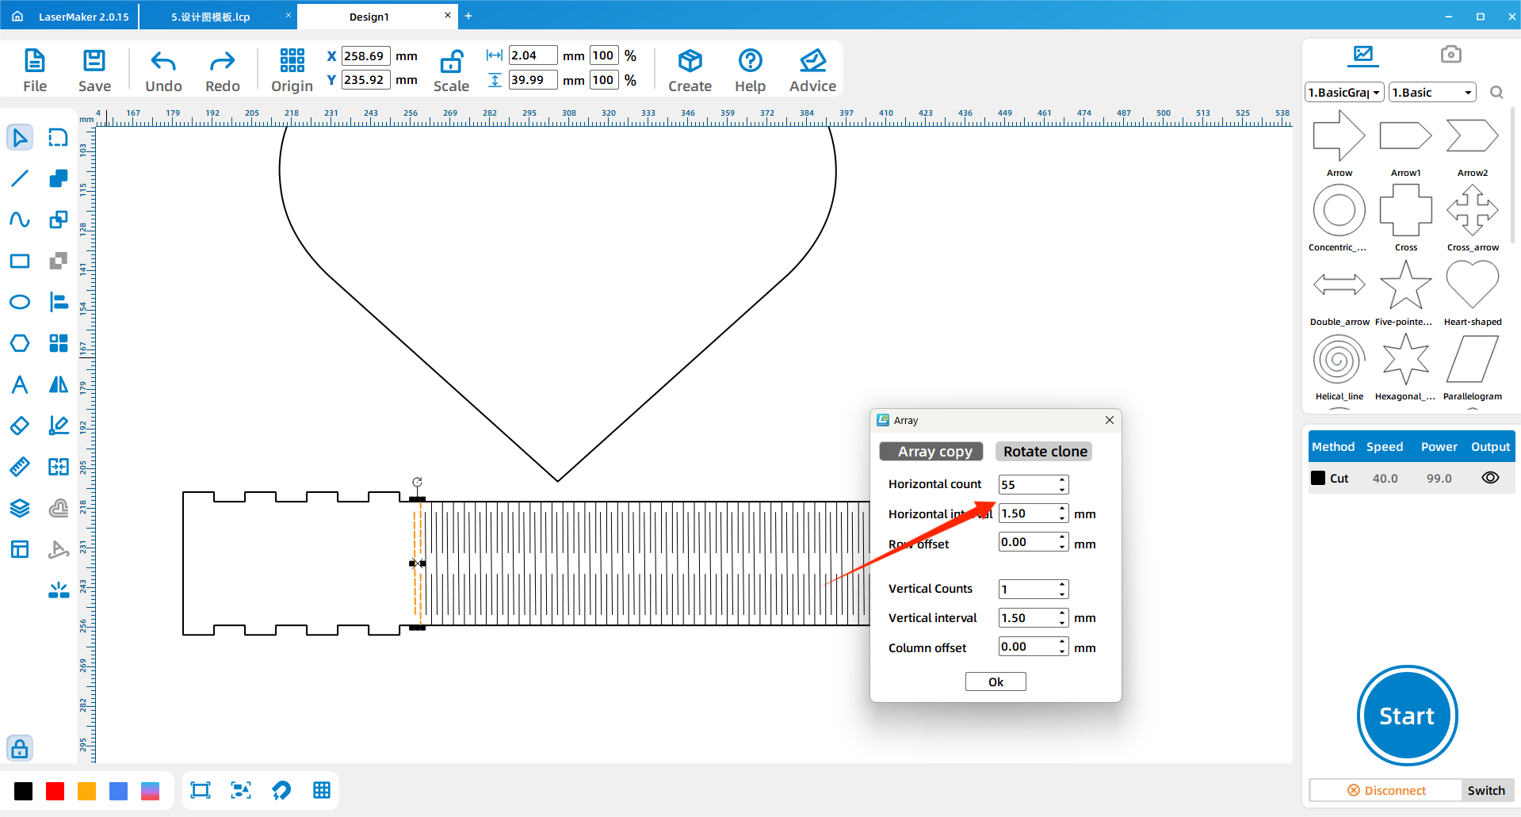Add a new design tab
Screen dimensions: 1521x817
(x=468, y=16)
